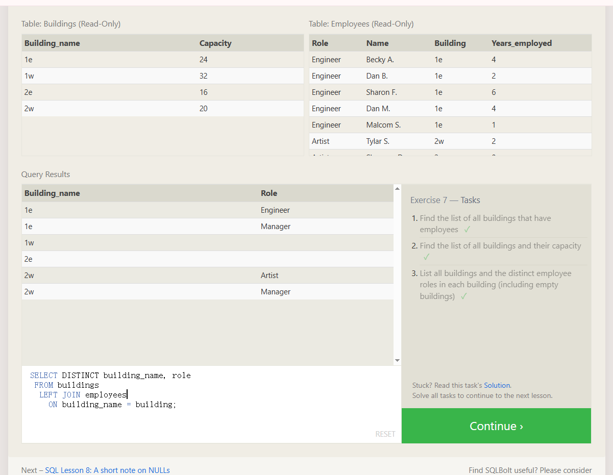Go to SQL Lesson 8 on NULLs

107,470
